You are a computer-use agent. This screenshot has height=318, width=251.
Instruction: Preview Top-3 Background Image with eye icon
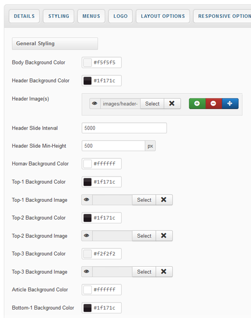click(x=87, y=272)
